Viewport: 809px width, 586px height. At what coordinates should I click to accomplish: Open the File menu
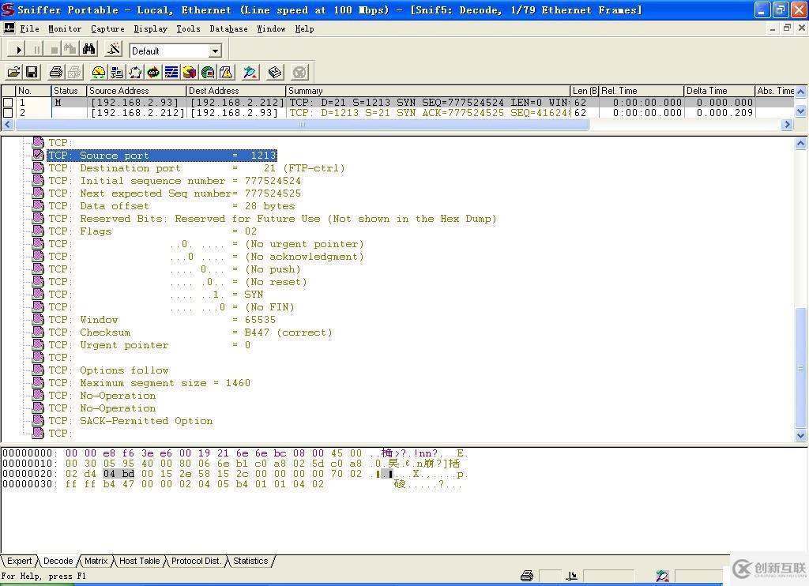(29, 28)
